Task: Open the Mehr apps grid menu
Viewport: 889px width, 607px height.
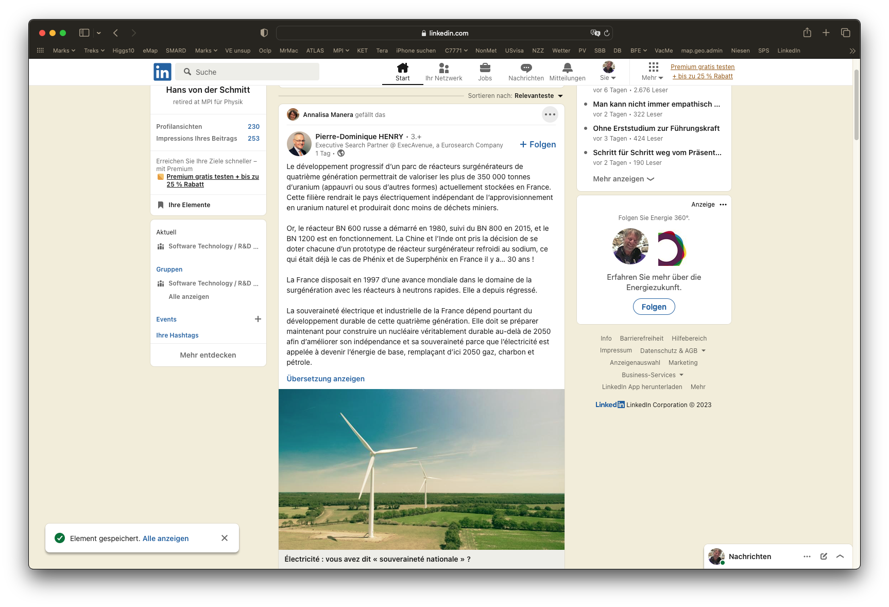Action: [653, 72]
